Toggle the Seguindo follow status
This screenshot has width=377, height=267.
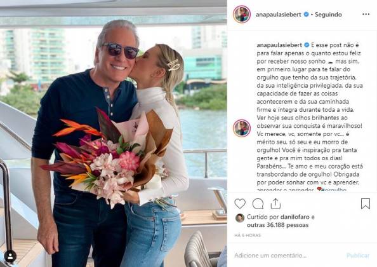coord(328,15)
